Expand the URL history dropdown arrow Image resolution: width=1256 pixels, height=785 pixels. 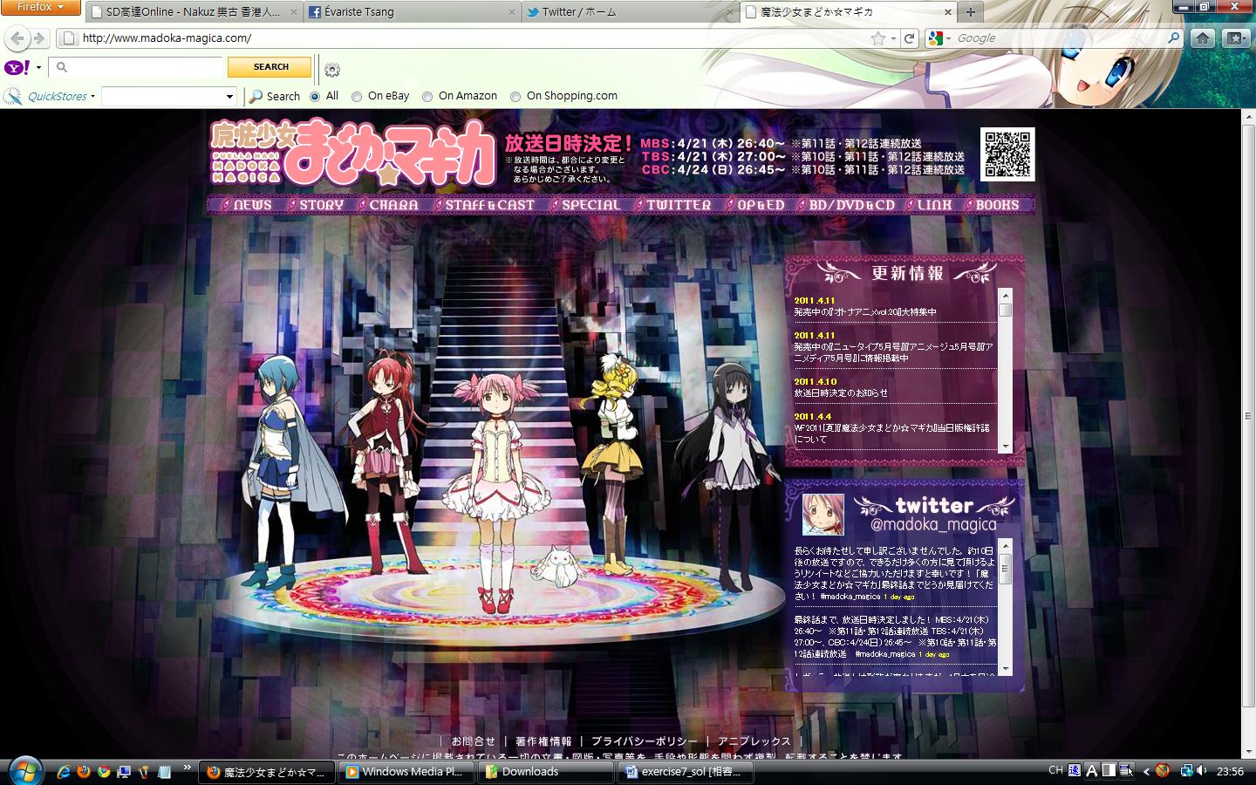coord(893,38)
